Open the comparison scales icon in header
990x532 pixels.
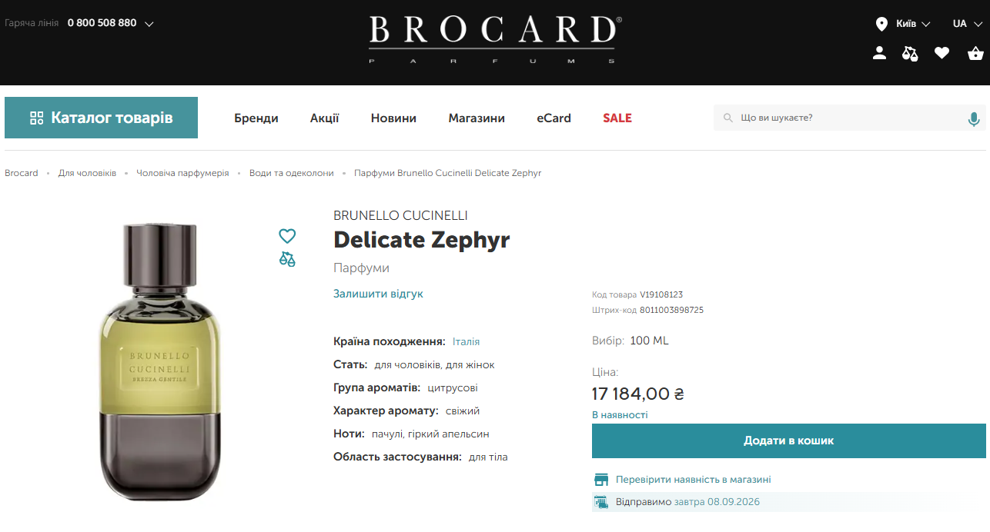point(910,53)
